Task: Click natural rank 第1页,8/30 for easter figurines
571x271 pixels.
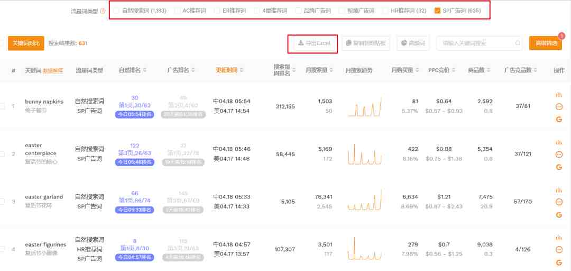Action: pyautogui.click(x=135, y=248)
